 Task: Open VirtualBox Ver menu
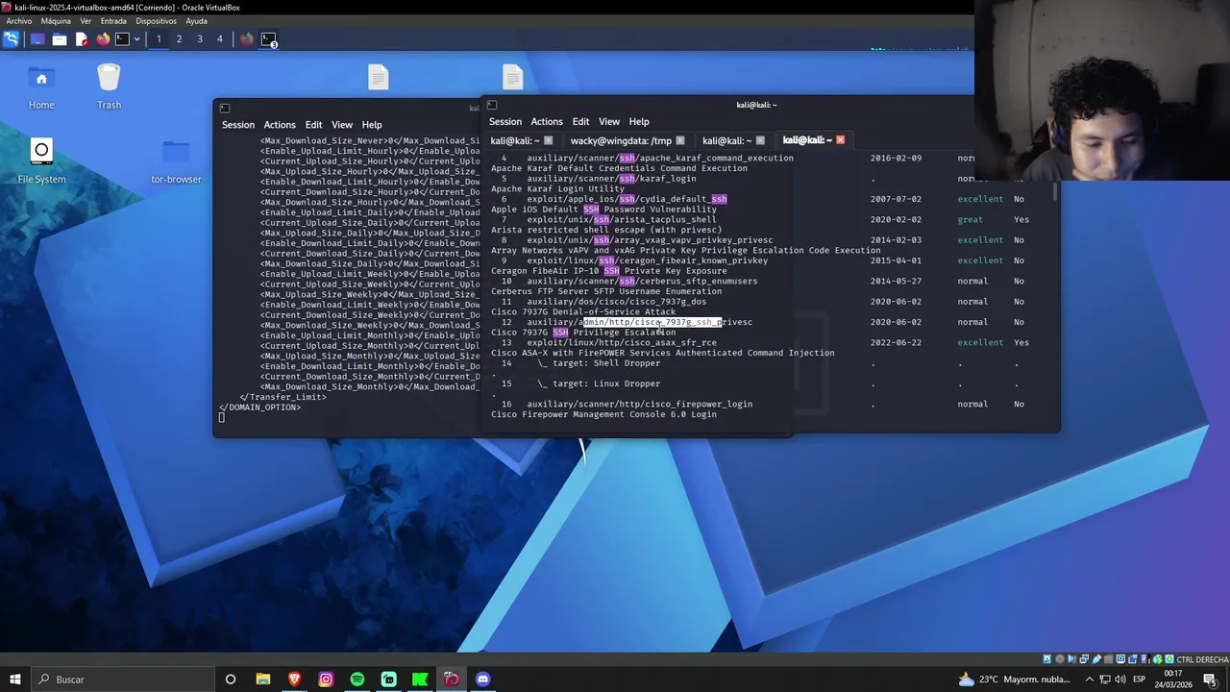86,21
